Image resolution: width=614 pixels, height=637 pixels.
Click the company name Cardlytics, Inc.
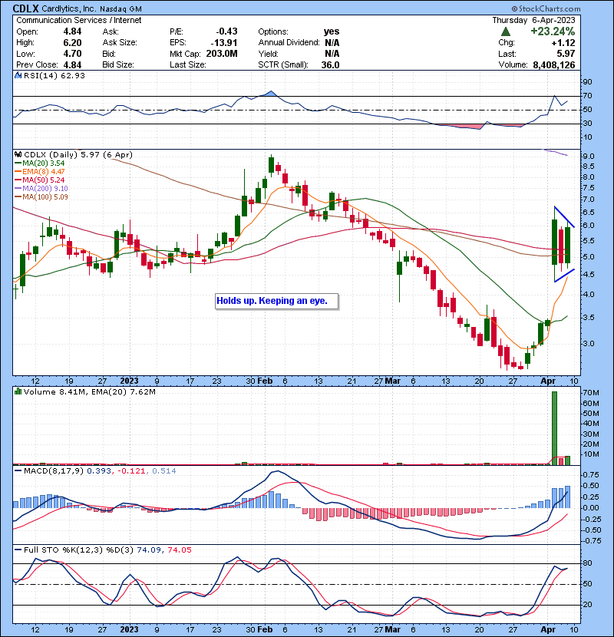[x=68, y=8]
